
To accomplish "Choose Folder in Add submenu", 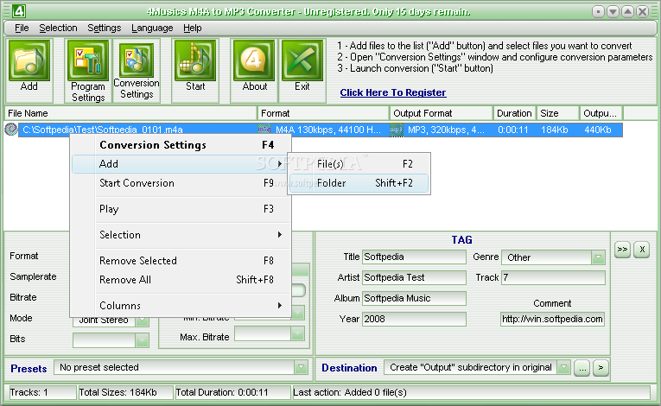I will pos(359,183).
